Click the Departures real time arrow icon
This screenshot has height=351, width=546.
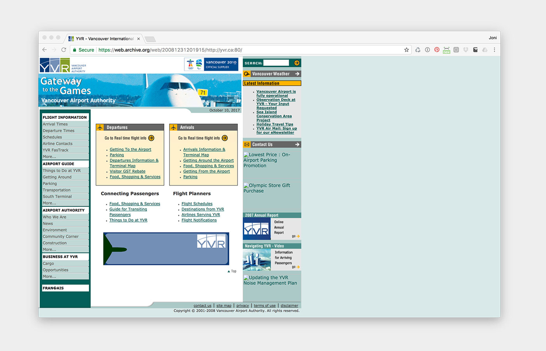(151, 138)
